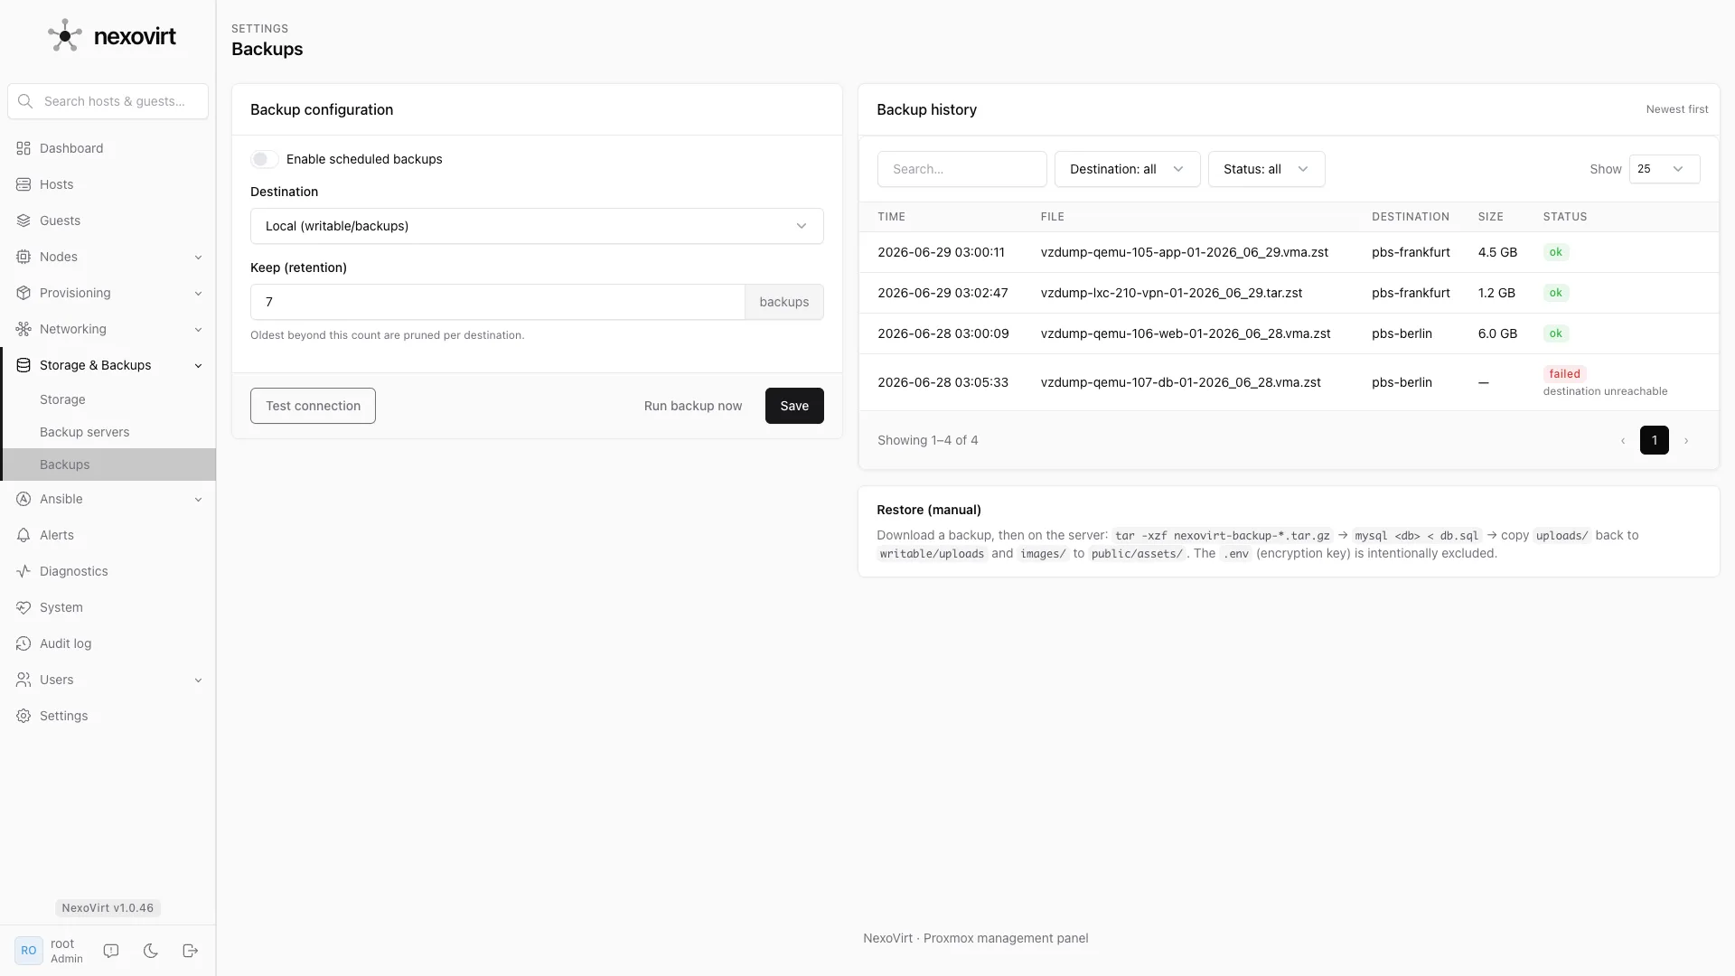
Task: Enable scheduled backups toggle
Action: point(264,159)
